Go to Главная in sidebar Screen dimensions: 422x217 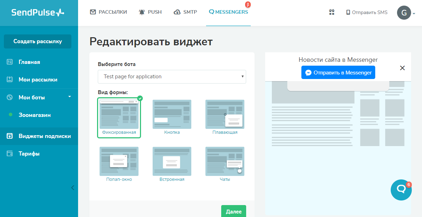pos(29,62)
